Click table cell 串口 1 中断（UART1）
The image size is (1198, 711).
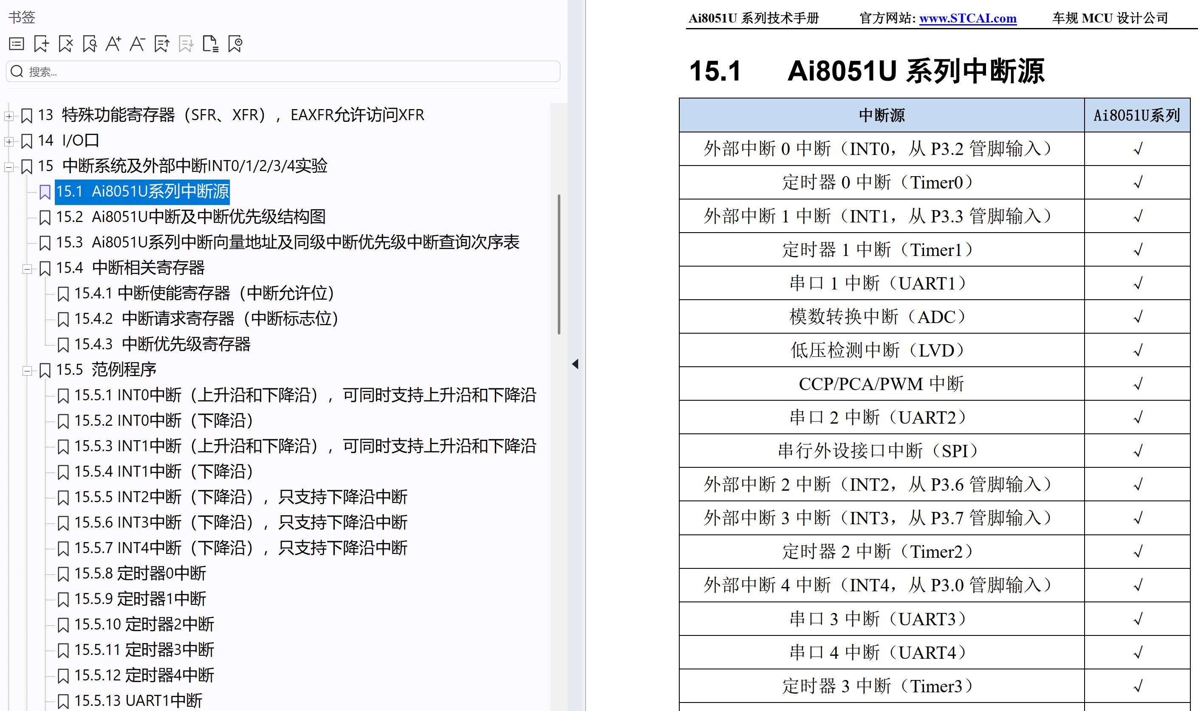click(x=882, y=283)
